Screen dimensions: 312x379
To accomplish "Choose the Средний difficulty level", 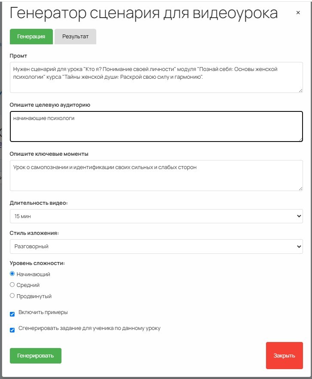I will coord(12,285).
